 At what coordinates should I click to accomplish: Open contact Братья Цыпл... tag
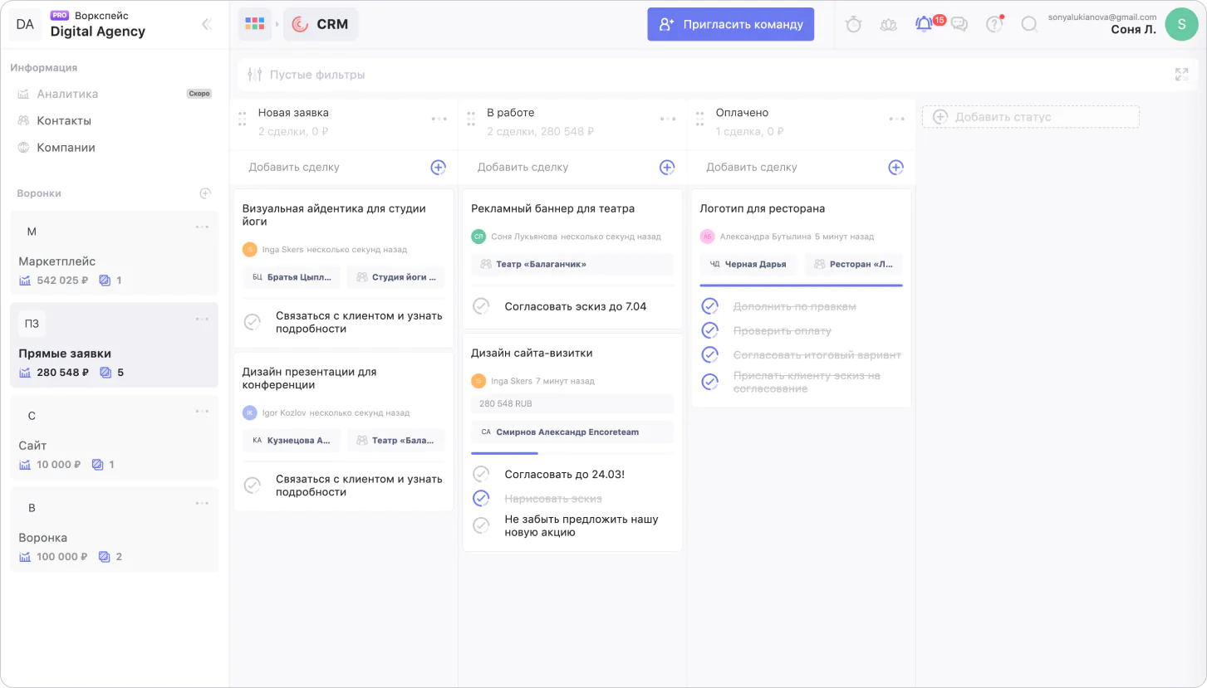292,277
